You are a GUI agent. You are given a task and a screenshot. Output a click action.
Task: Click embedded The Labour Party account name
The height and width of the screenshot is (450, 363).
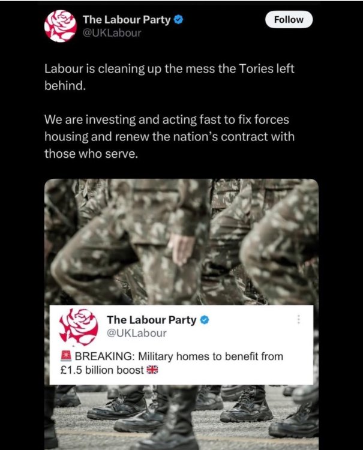[152, 320]
